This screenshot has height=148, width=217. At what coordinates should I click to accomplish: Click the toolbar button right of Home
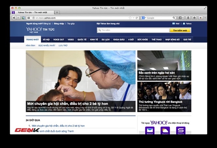click(x=201, y=18)
